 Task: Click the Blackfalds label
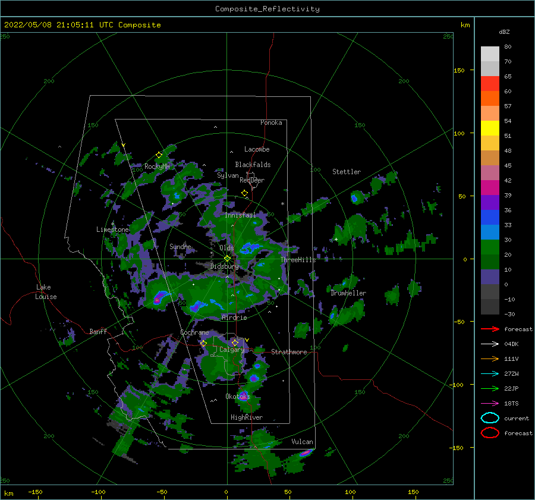click(x=253, y=165)
